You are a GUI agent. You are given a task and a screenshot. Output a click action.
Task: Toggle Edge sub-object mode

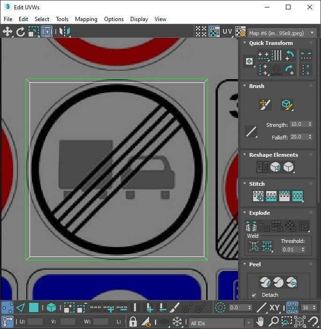point(21,307)
